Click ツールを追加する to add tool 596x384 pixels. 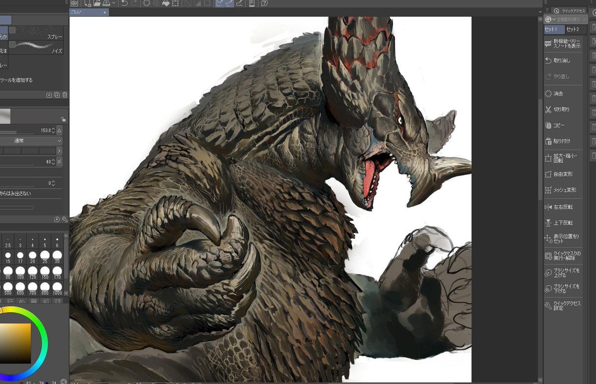click(x=16, y=80)
